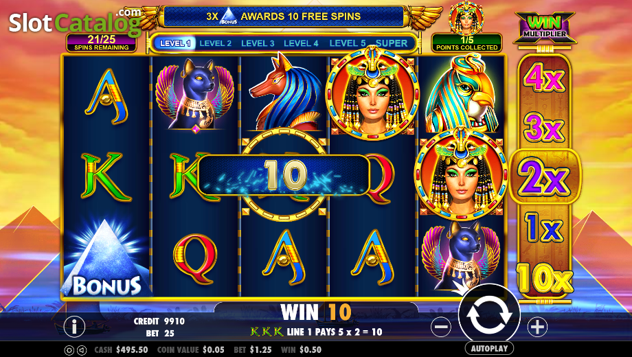632x357 pixels.
Task: Click the pyramid Bonus symbol
Action: coord(106,257)
